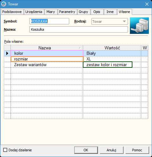The height and width of the screenshot is (157, 152).
Task: Select the rozmiar row name cell
Action: pyautogui.click(x=47, y=59)
